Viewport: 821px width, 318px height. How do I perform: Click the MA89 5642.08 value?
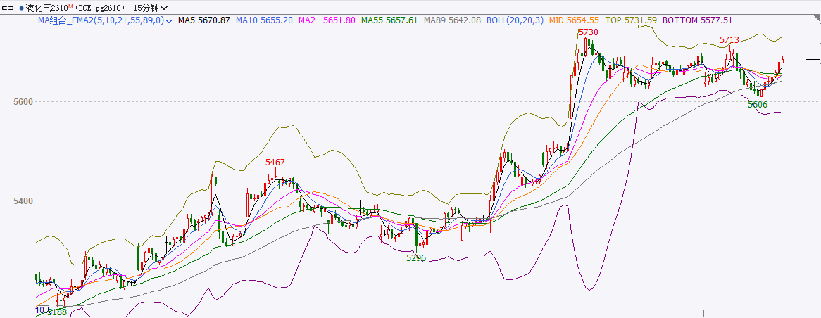point(452,20)
